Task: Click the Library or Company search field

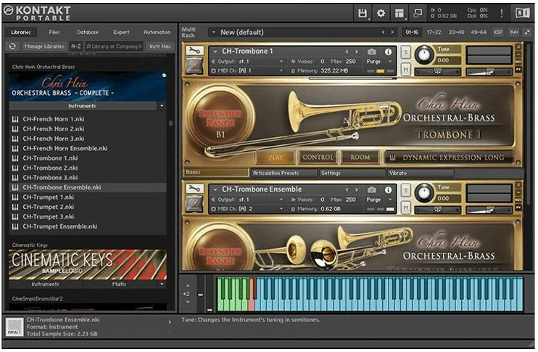Action: coord(115,46)
